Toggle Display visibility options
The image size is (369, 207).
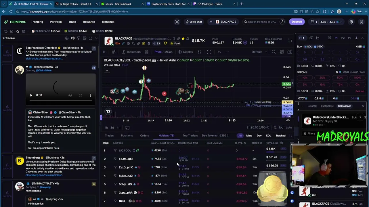tap(186, 52)
